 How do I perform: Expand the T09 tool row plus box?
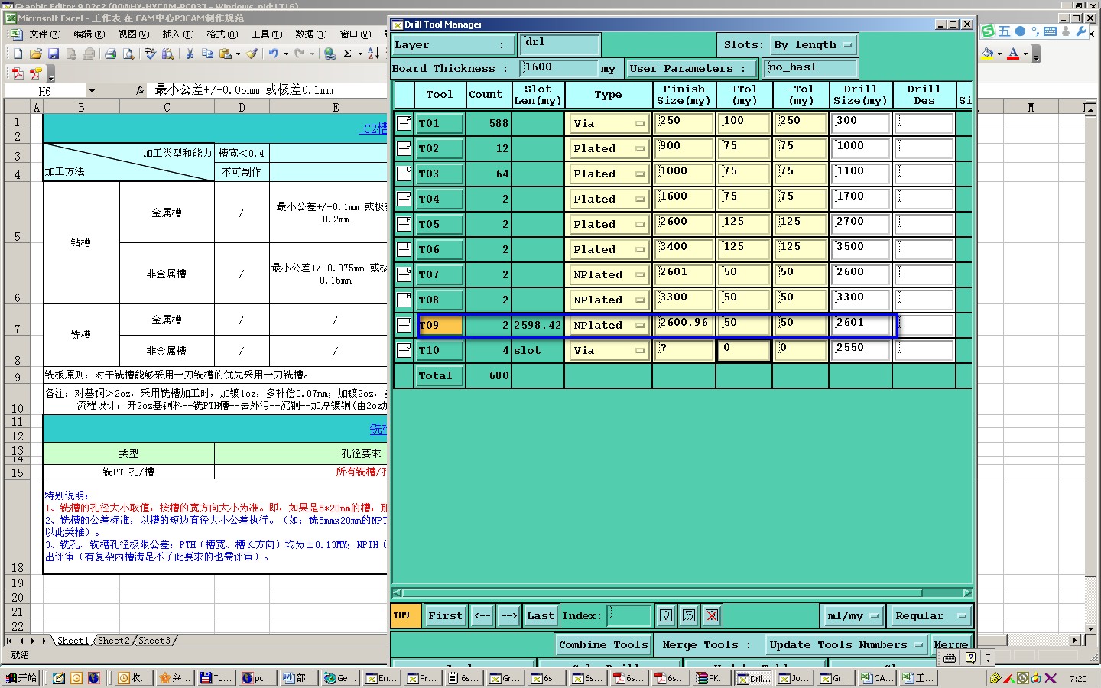[404, 325]
